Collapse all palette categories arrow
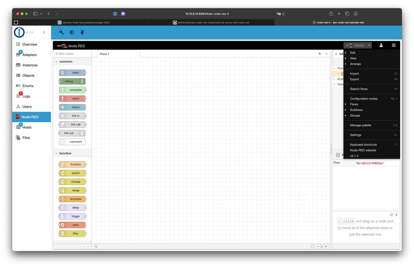Screen dimensions: 414x267 (84, 246)
